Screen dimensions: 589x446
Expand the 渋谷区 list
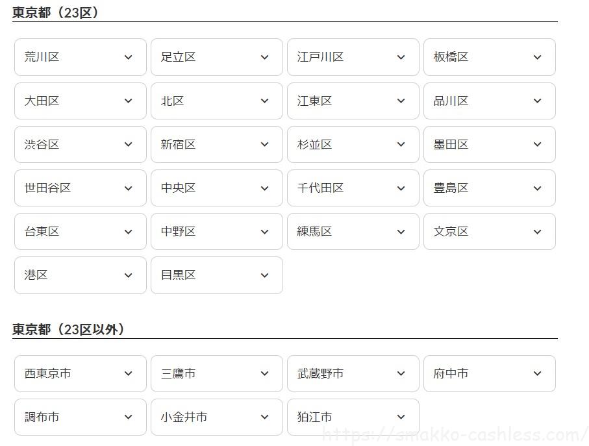tap(81, 144)
